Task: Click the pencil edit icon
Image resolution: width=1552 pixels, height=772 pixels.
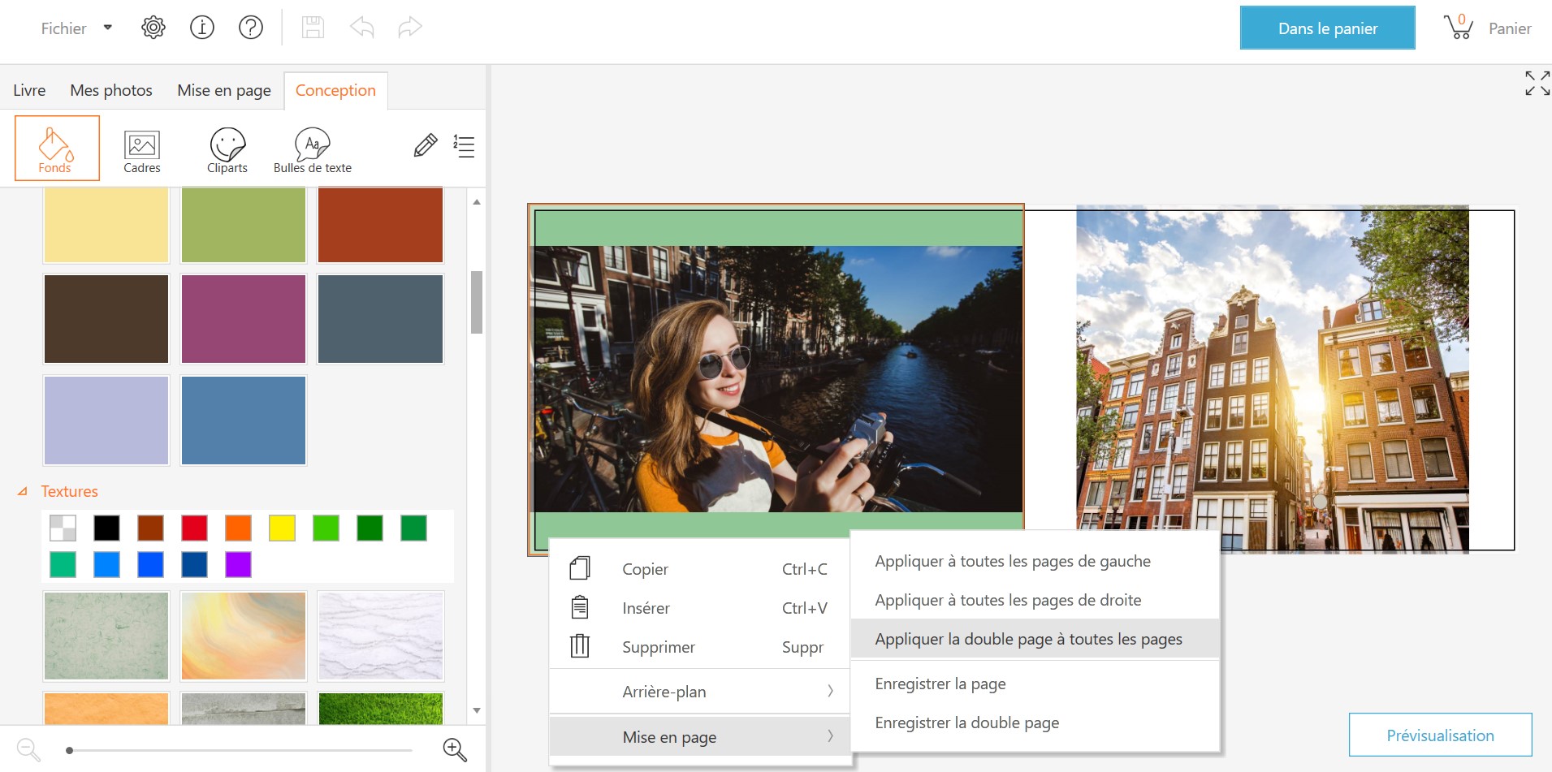Action: (x=426, y=145)
